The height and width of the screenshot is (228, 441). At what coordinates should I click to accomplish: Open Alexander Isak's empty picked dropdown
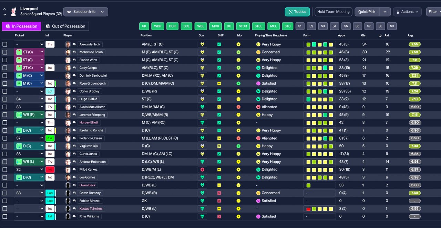coord(29,44)
